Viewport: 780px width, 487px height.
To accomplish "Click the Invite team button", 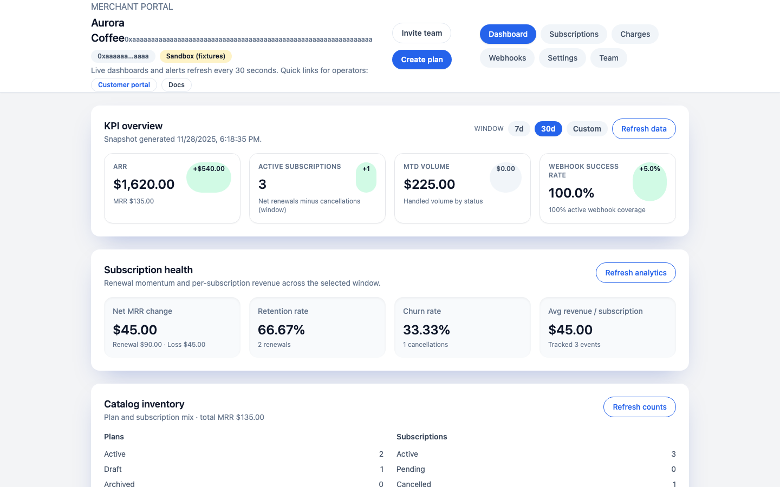I will (421, 33).
